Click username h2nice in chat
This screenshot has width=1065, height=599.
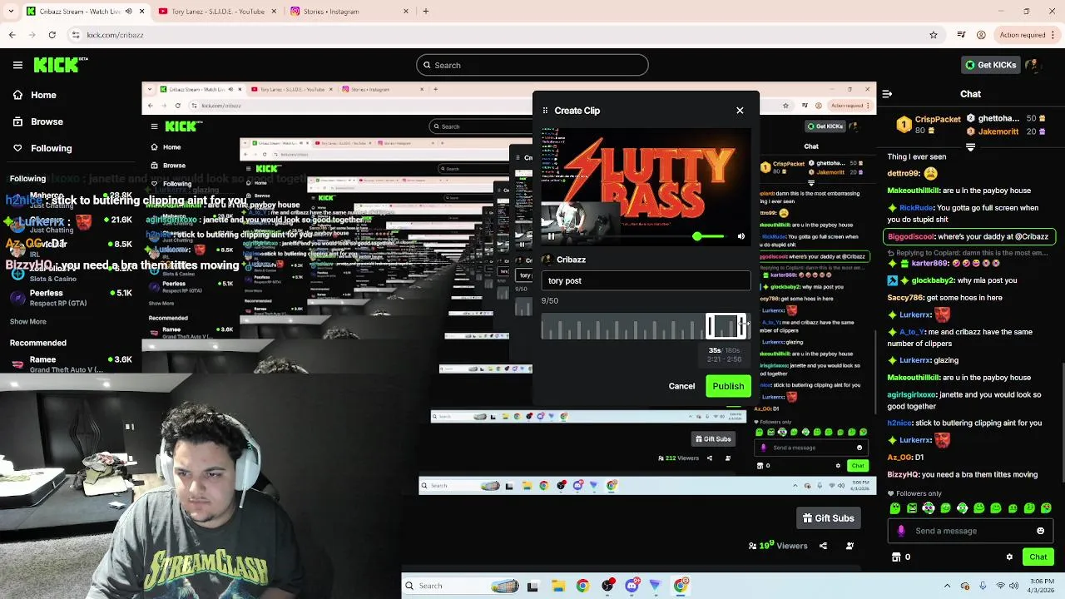[899, 423]
